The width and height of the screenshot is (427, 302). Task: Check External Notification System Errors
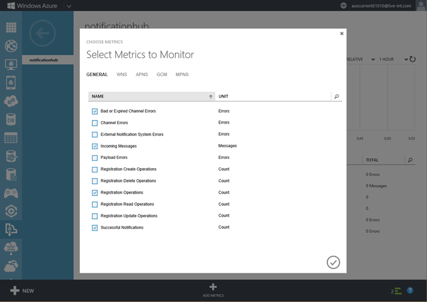(x=95, y=135)
